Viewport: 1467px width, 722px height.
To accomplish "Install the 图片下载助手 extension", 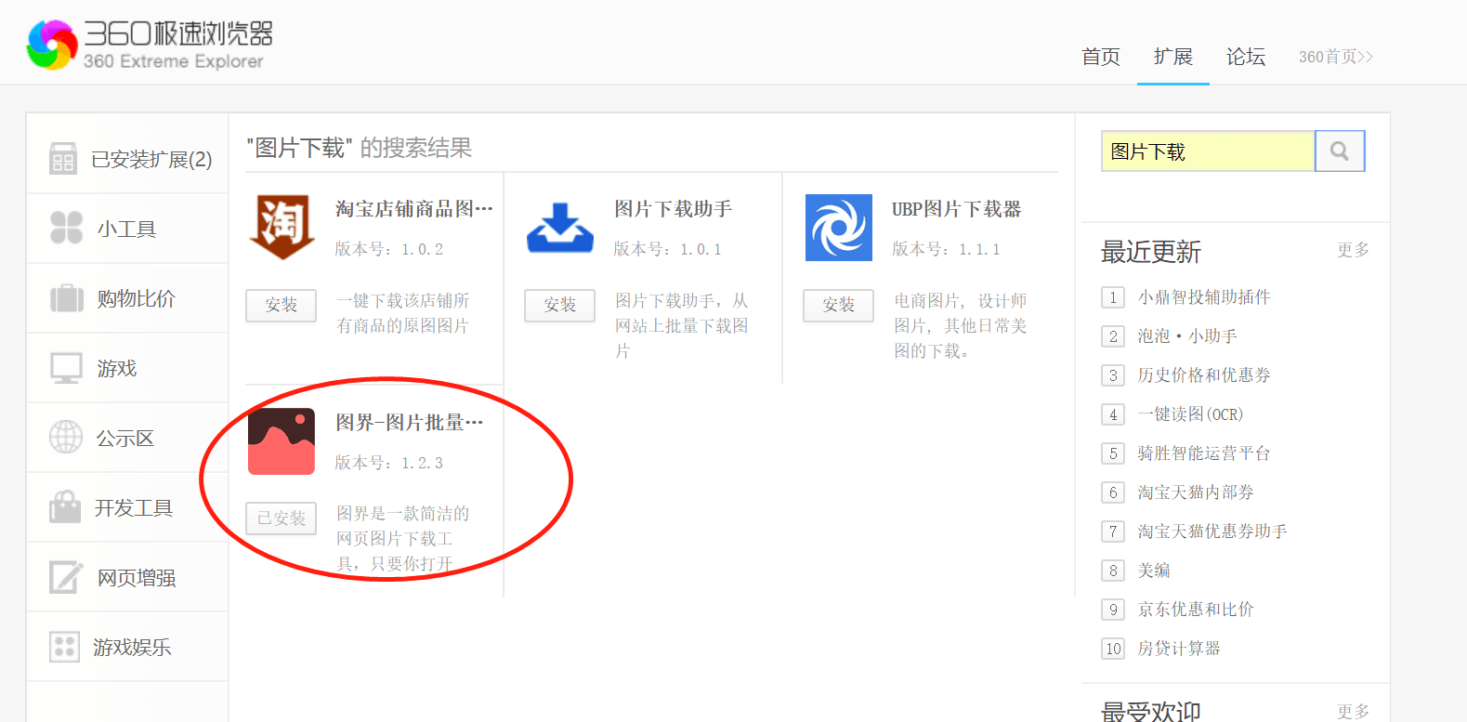I will point(559,305).
